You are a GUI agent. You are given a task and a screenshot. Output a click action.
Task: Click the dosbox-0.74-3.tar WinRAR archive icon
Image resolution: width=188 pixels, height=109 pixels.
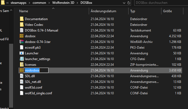[22, 42]
